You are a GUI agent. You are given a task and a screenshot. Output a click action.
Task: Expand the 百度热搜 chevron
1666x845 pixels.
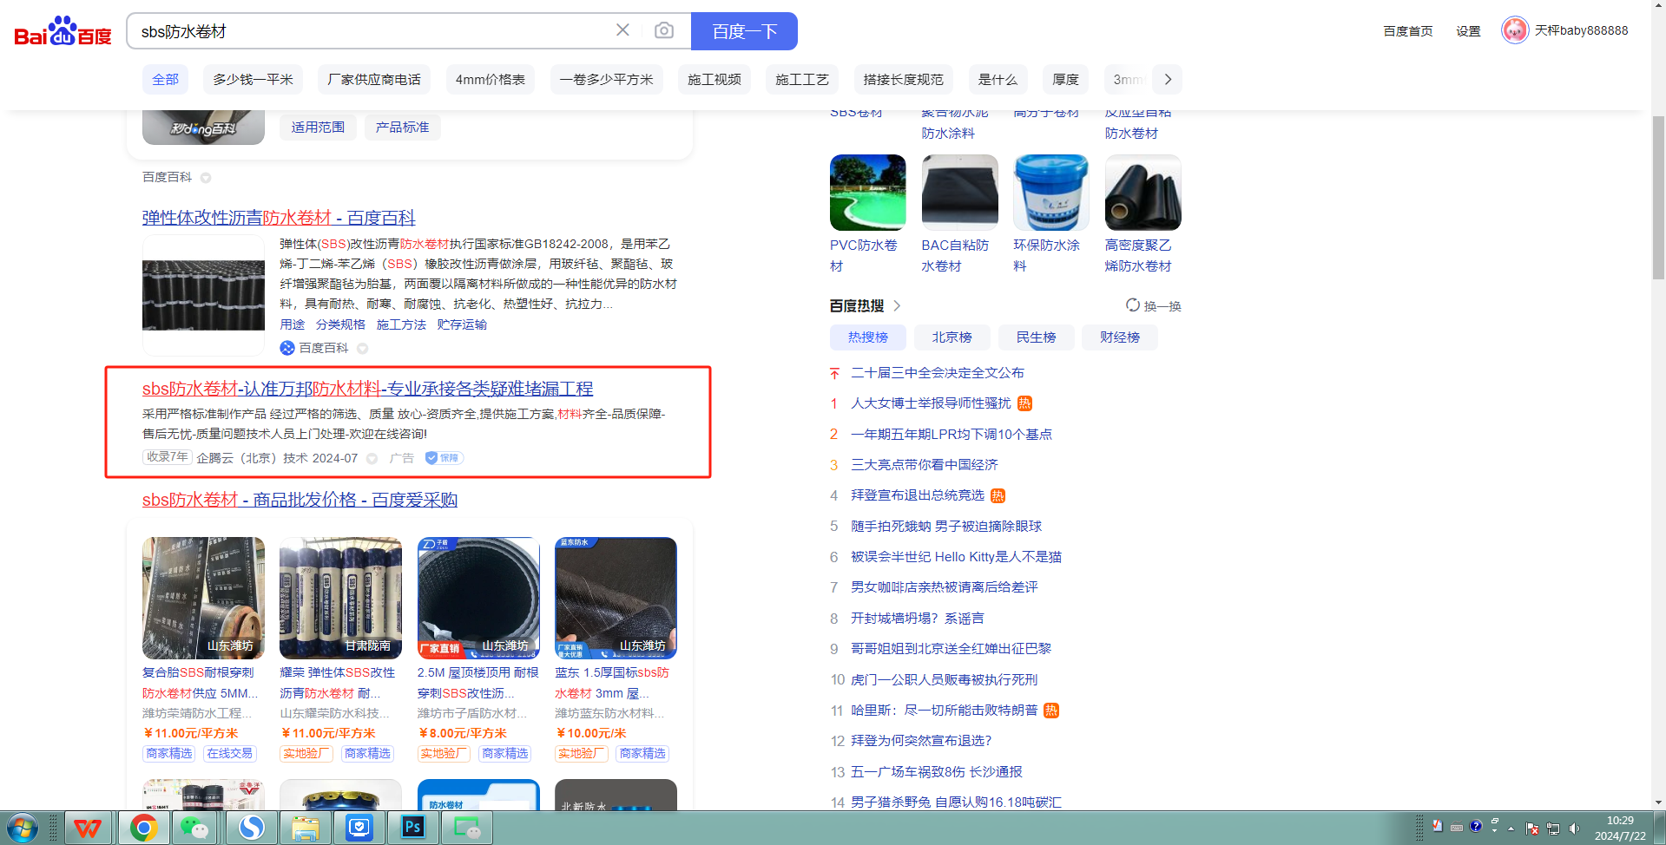[897, 305]
